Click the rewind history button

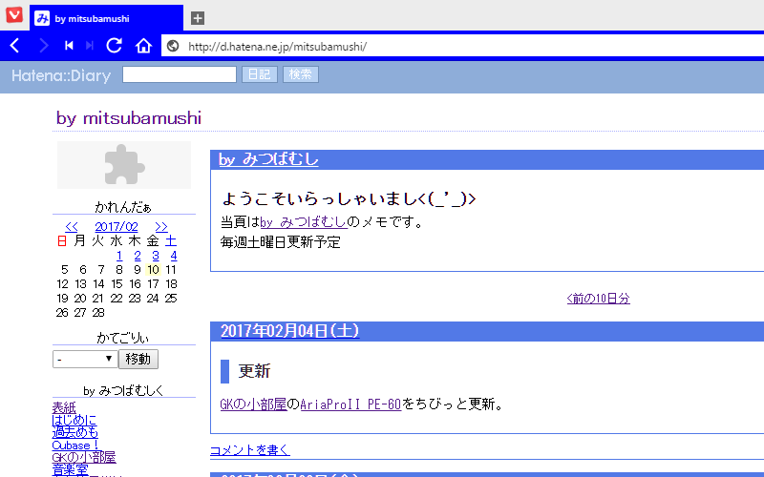pyautogui.click(x=69, y=46)
